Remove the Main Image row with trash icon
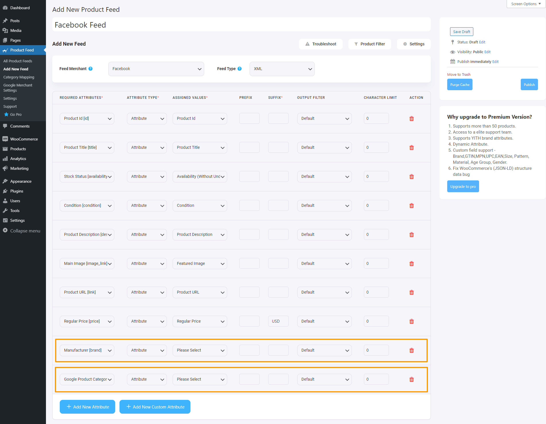The image size is (546, 424). coord(412,264)
